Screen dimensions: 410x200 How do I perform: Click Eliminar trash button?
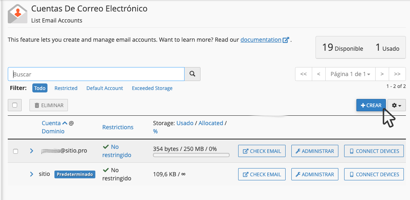(49, 106)
